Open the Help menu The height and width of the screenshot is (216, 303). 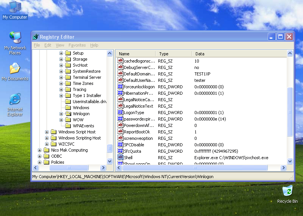click(94, 45)
